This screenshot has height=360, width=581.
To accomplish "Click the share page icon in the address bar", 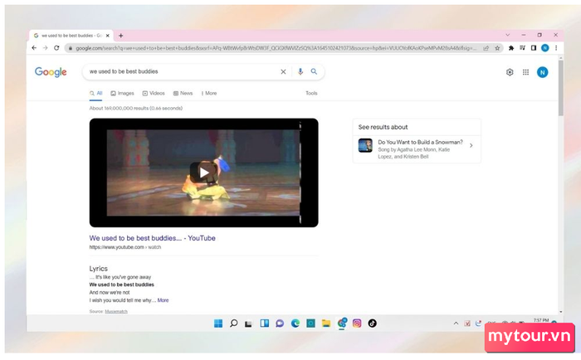I will [x=486, y=48].
